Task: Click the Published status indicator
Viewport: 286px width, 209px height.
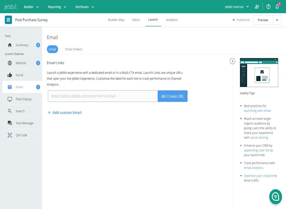Action: click(241, 20)
